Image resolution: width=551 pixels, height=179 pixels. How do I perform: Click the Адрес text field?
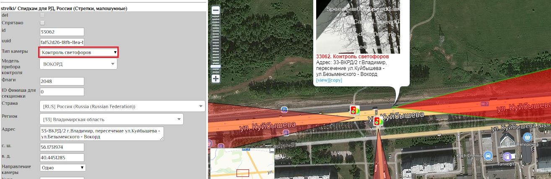[x=102, y=133]
